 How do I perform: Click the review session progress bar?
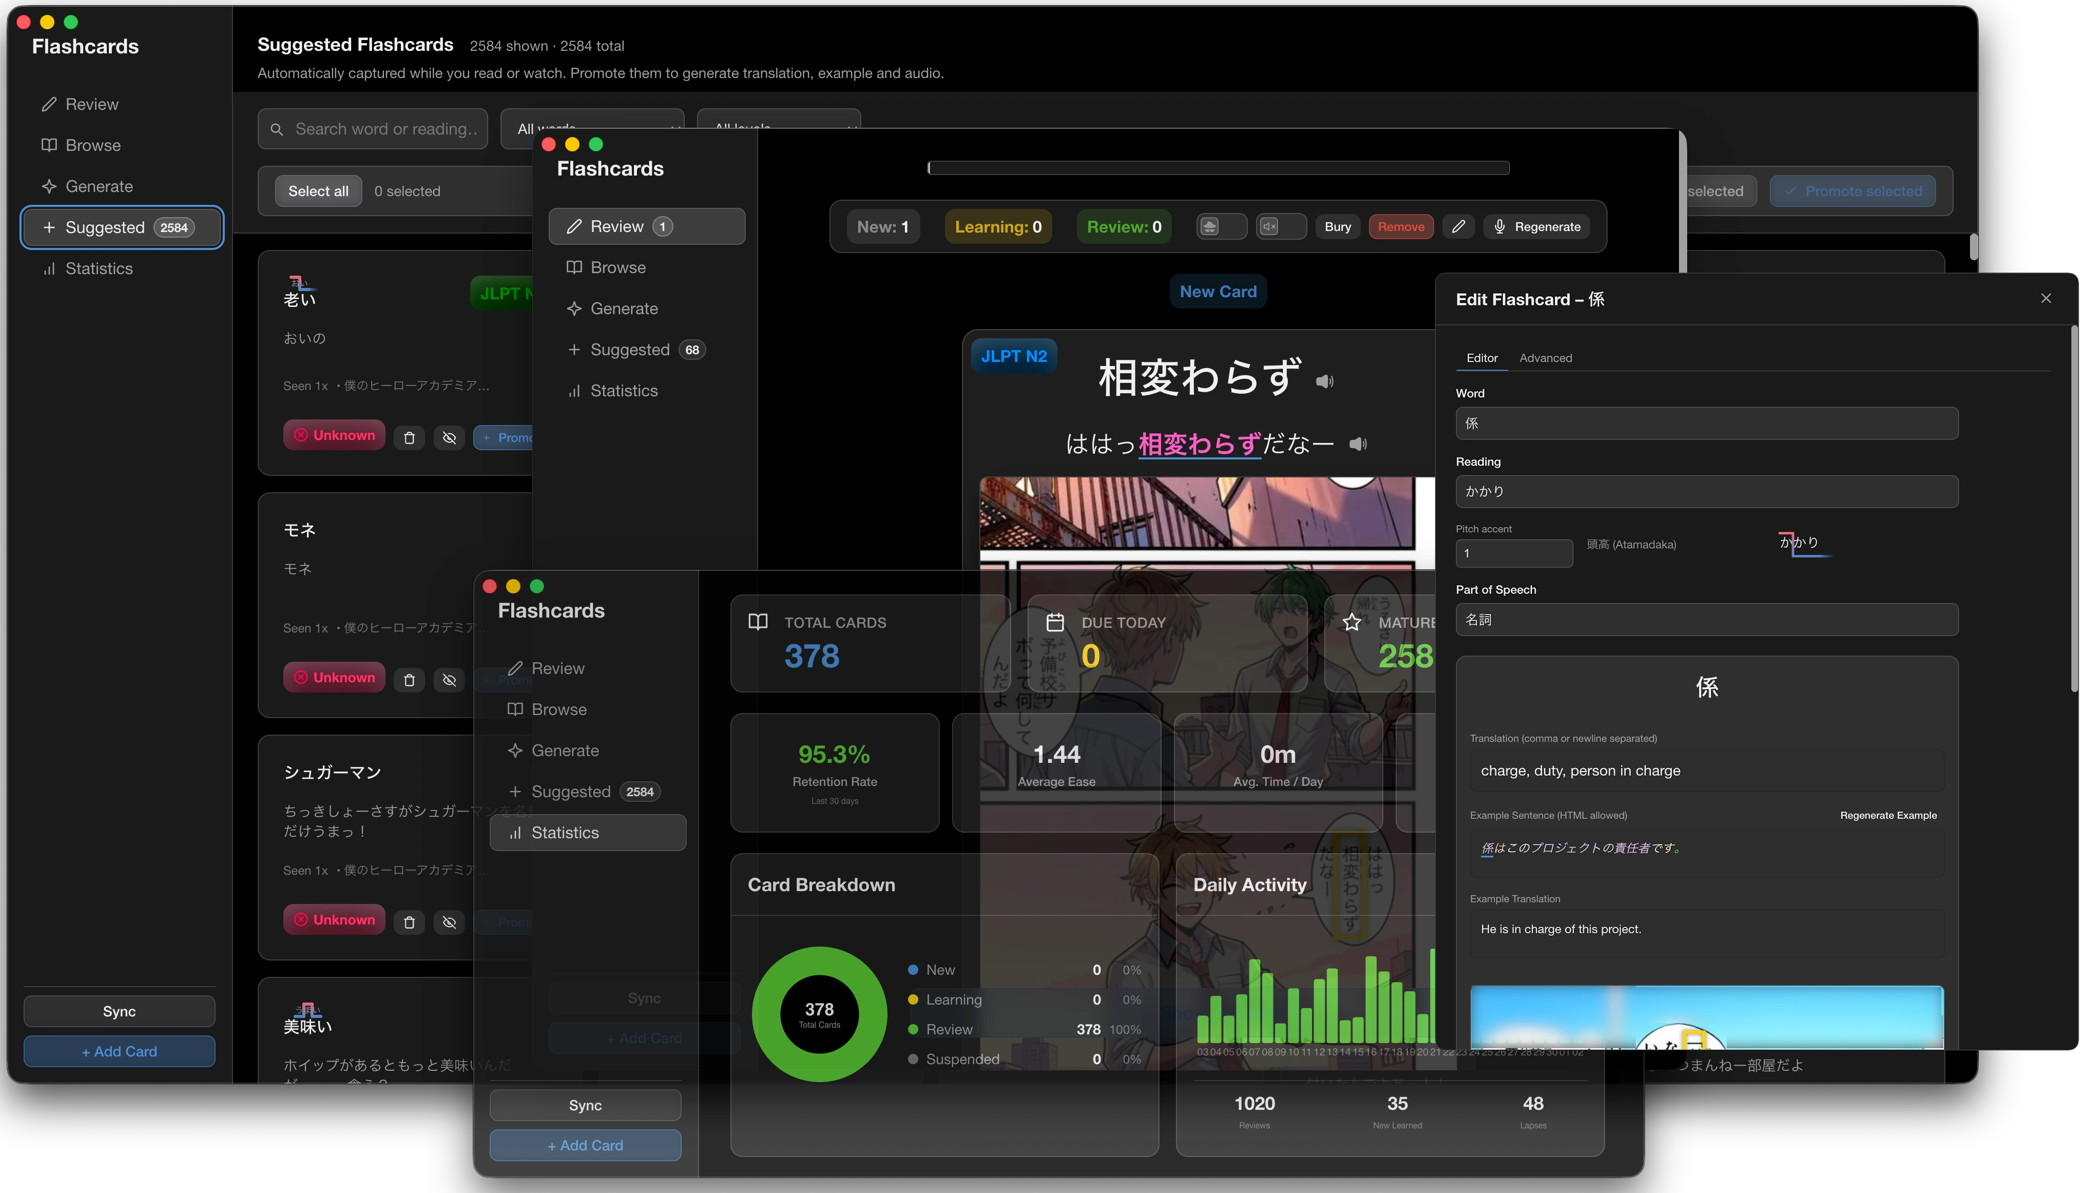[x=1218, y=167]
